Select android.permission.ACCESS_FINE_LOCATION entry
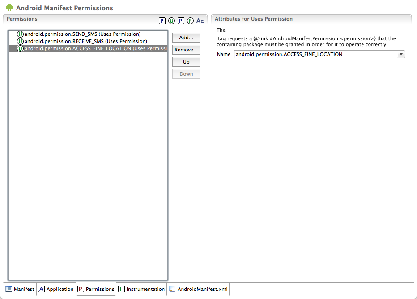 point(88,48)
